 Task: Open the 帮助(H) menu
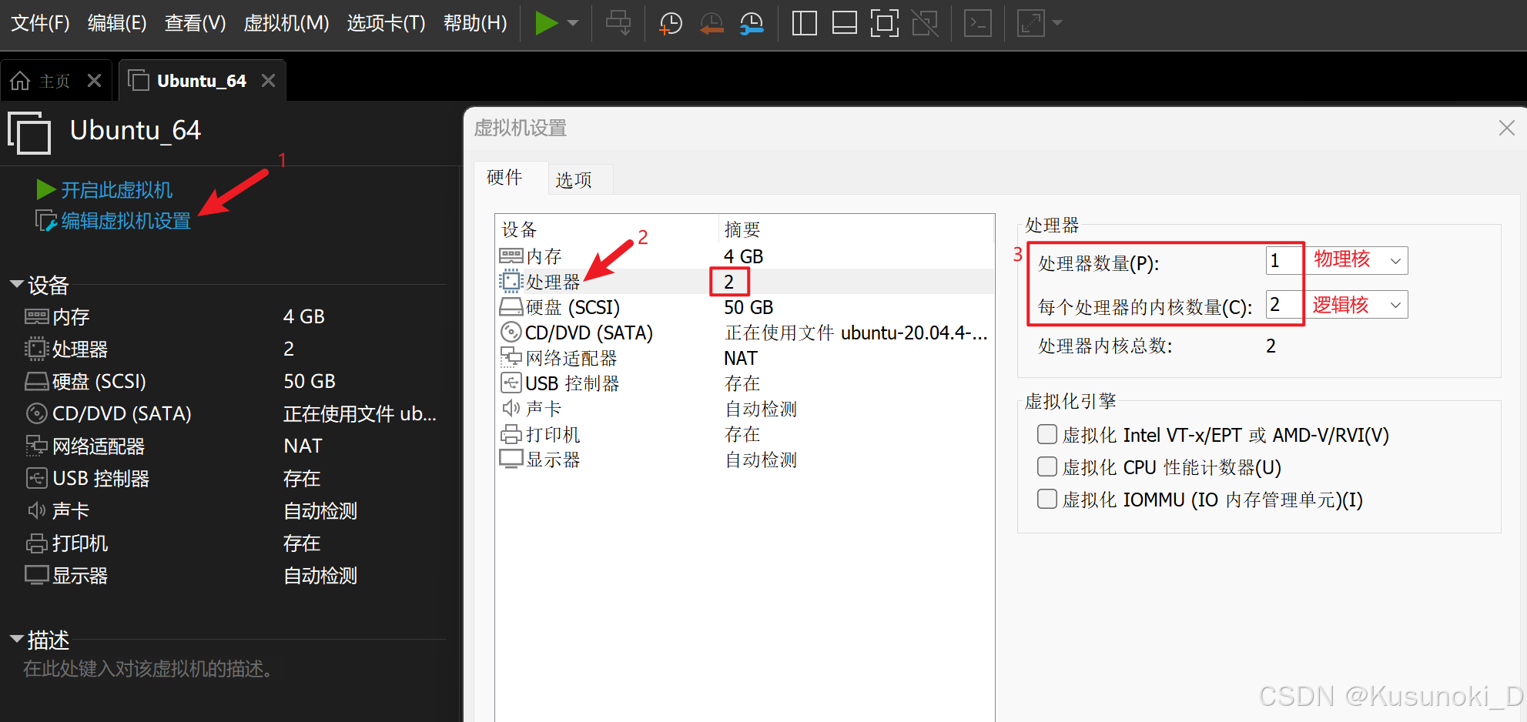point(475,23)
